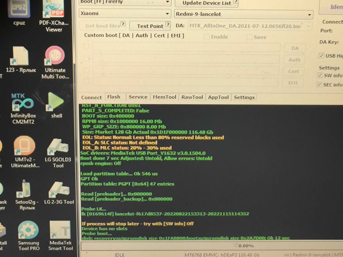The width and height of the screenshot is (343, 257).
Task: Open the Setool2g - Ярлык shortcut
Action: pos(26,195)
